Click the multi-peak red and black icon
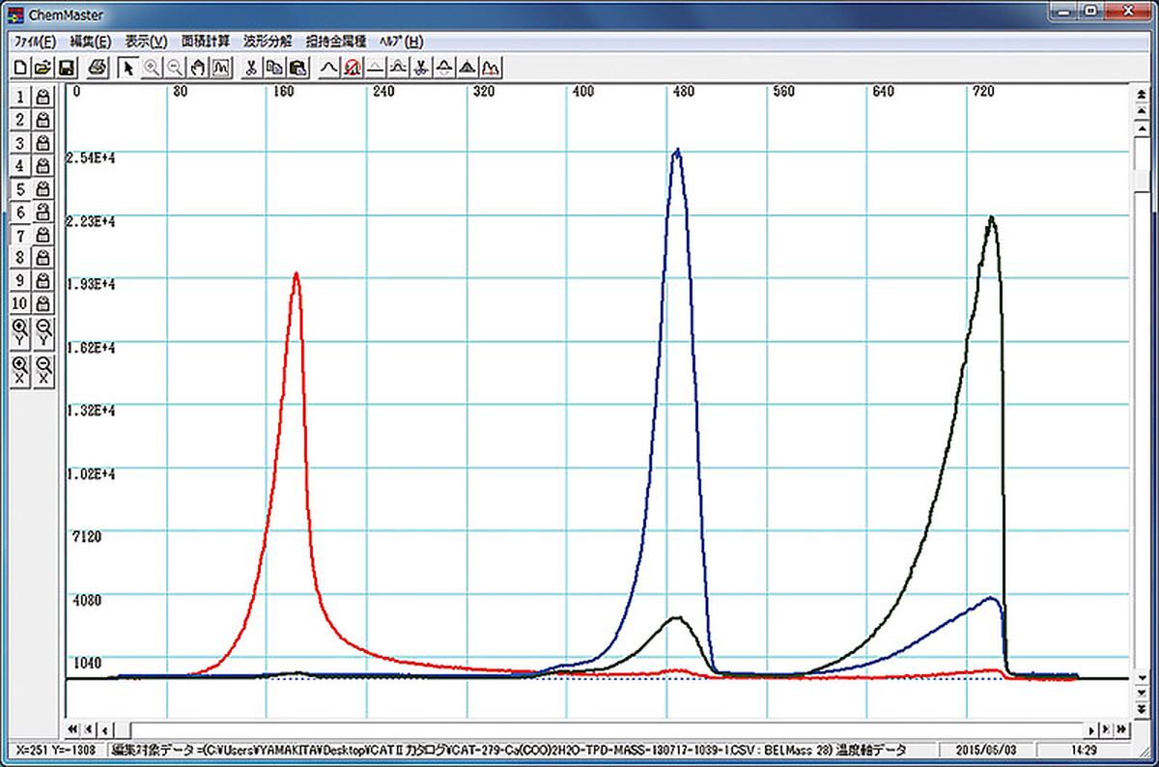 tap(490, 68)
